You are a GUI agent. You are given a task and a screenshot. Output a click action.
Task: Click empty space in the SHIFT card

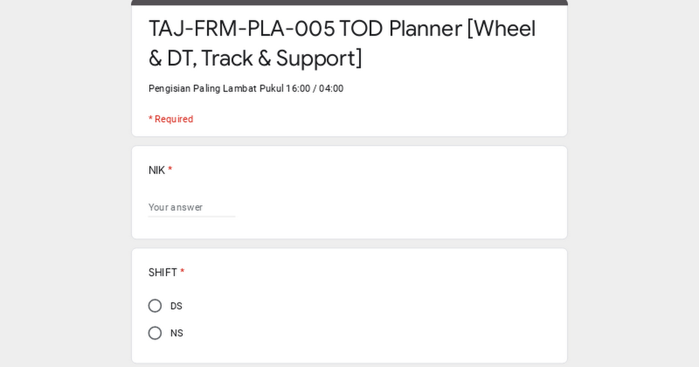click(x=408, y=315)
